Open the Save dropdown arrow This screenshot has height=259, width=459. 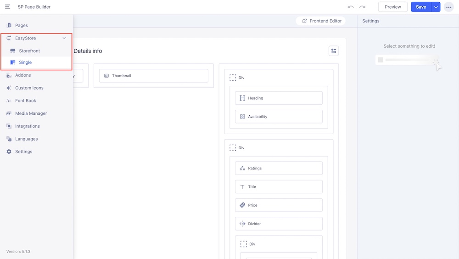click(x=436, y=7)
